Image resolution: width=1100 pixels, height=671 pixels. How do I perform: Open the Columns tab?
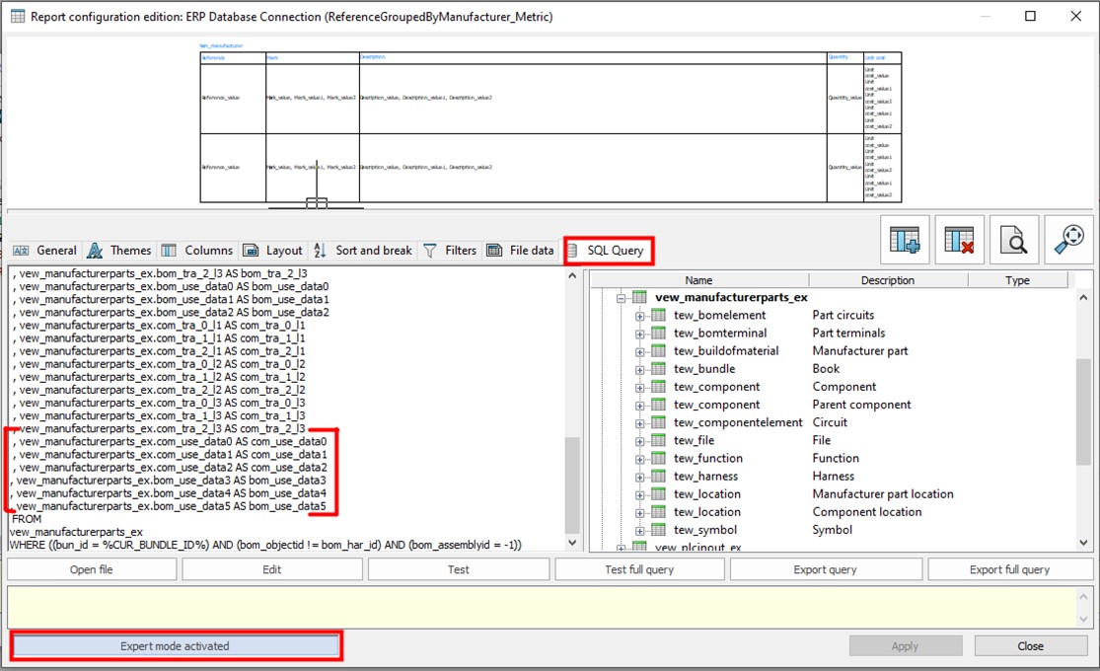point(197,251)
